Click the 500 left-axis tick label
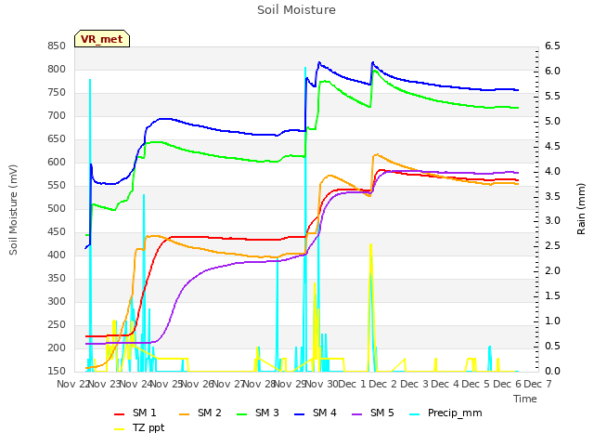The width and height of the screenshot is (594, 446). [x=57, y=208]
